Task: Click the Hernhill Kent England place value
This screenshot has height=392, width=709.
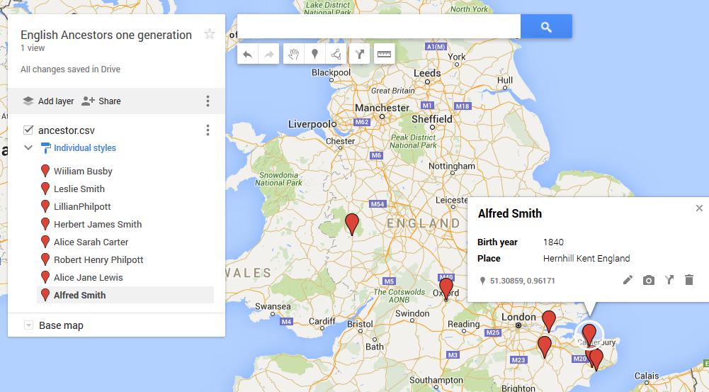Action: 586,259
